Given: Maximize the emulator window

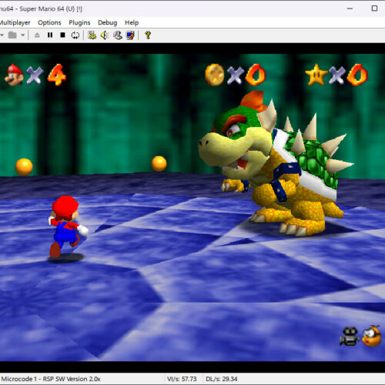Looking at the screenshot, I should click(x=374, y=8).
